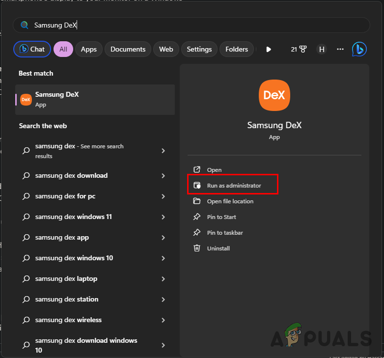Viewport: 384px width, 358px height.
Task: Open web suggestion 'samsung dex station'
Action: pos(95,299)
